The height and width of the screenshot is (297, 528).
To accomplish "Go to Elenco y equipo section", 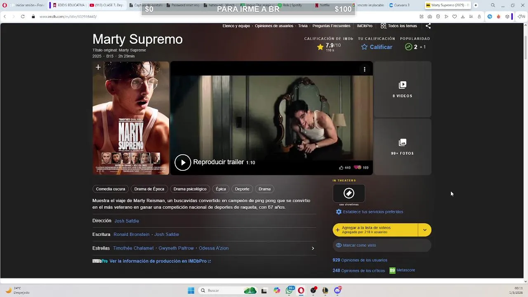I will (x=236, y=26).
